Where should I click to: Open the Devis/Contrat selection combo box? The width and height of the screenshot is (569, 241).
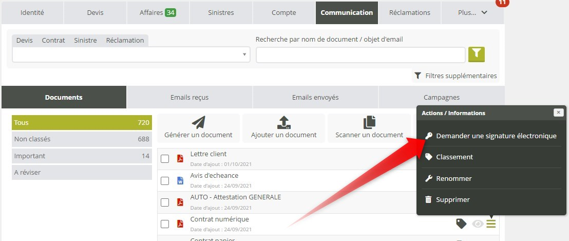(131, 54)
